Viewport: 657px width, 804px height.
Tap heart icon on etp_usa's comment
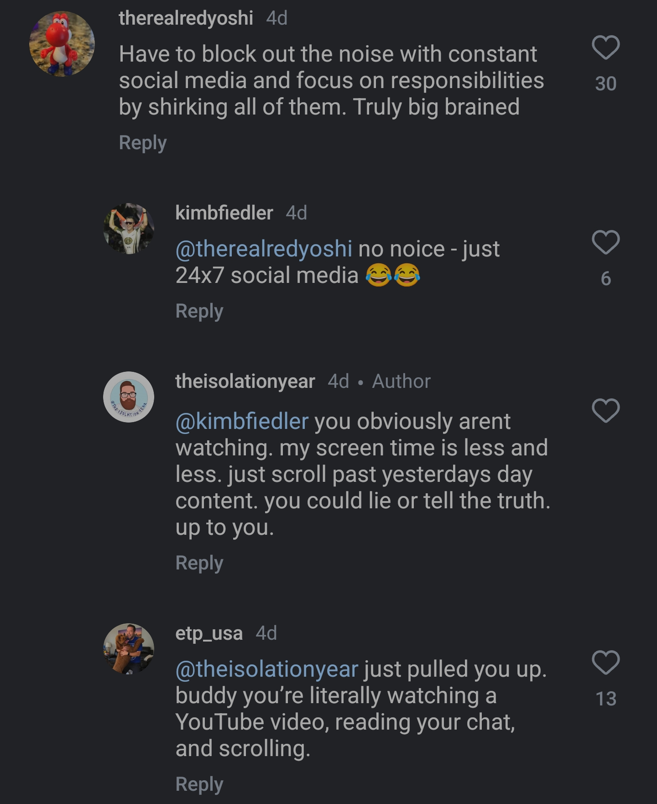[605, 662]
